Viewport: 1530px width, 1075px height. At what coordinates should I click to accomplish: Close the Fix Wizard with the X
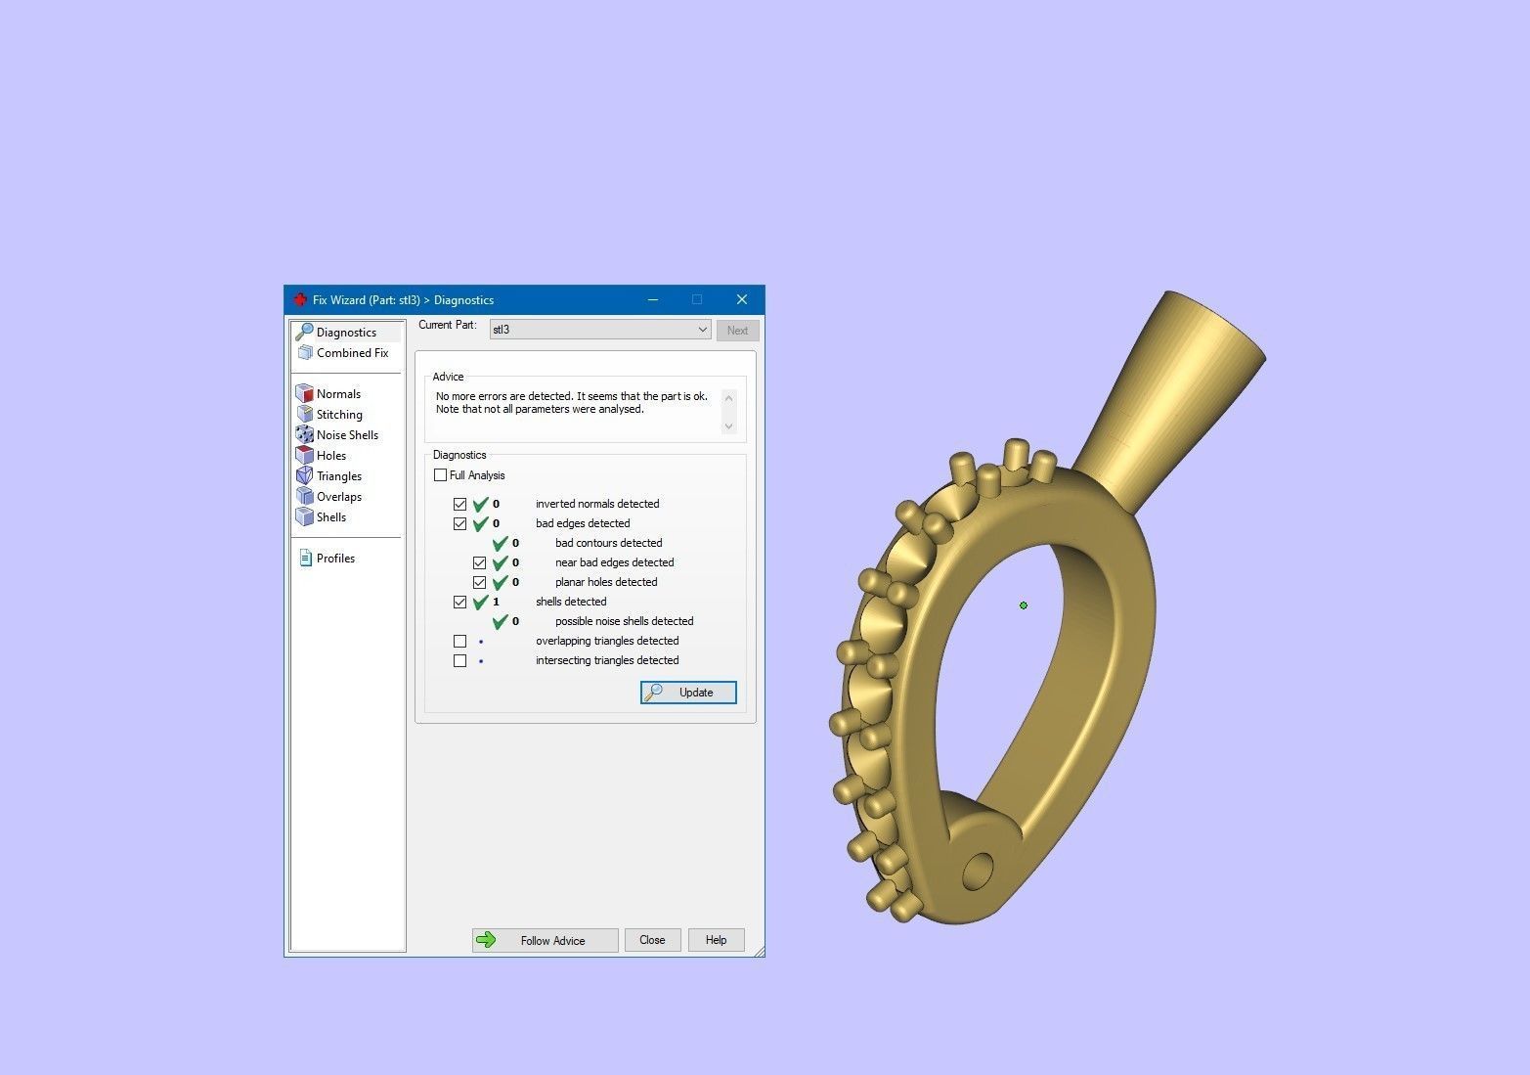click(742, 299)
